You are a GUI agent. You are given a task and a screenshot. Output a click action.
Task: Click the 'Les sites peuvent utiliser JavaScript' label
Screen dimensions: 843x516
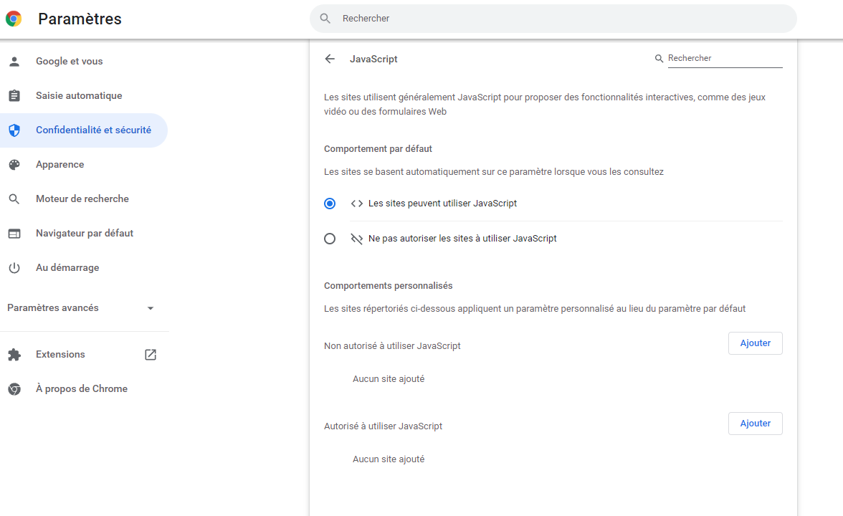click(x=442, y=204)
